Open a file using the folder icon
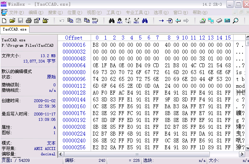This screenshot has width=249, height=164. [x=12, y=20]
